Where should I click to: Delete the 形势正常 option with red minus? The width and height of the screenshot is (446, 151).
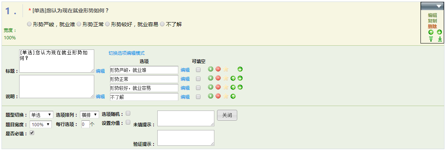click(218, 78)
